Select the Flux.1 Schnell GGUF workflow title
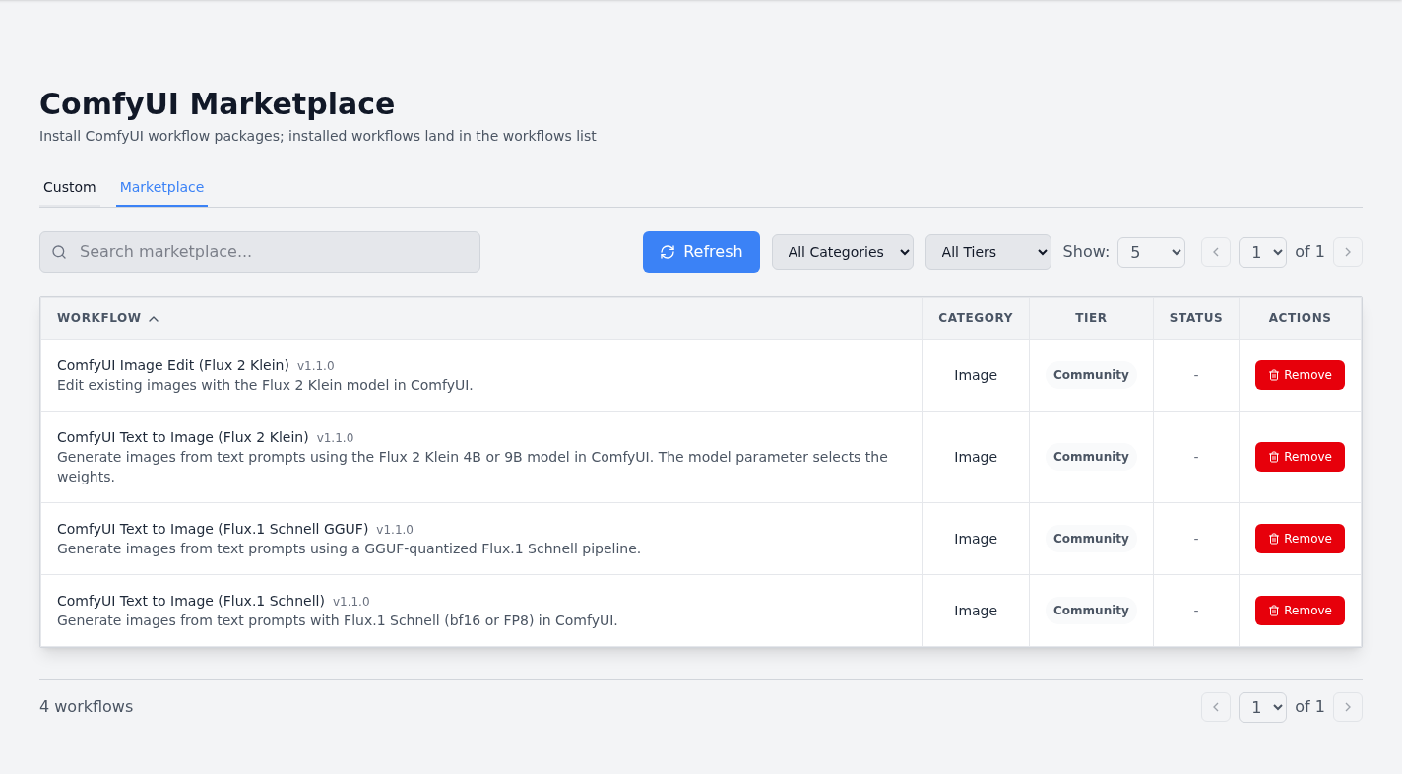This screenshot has height=774, width=1402. (213, 529)
